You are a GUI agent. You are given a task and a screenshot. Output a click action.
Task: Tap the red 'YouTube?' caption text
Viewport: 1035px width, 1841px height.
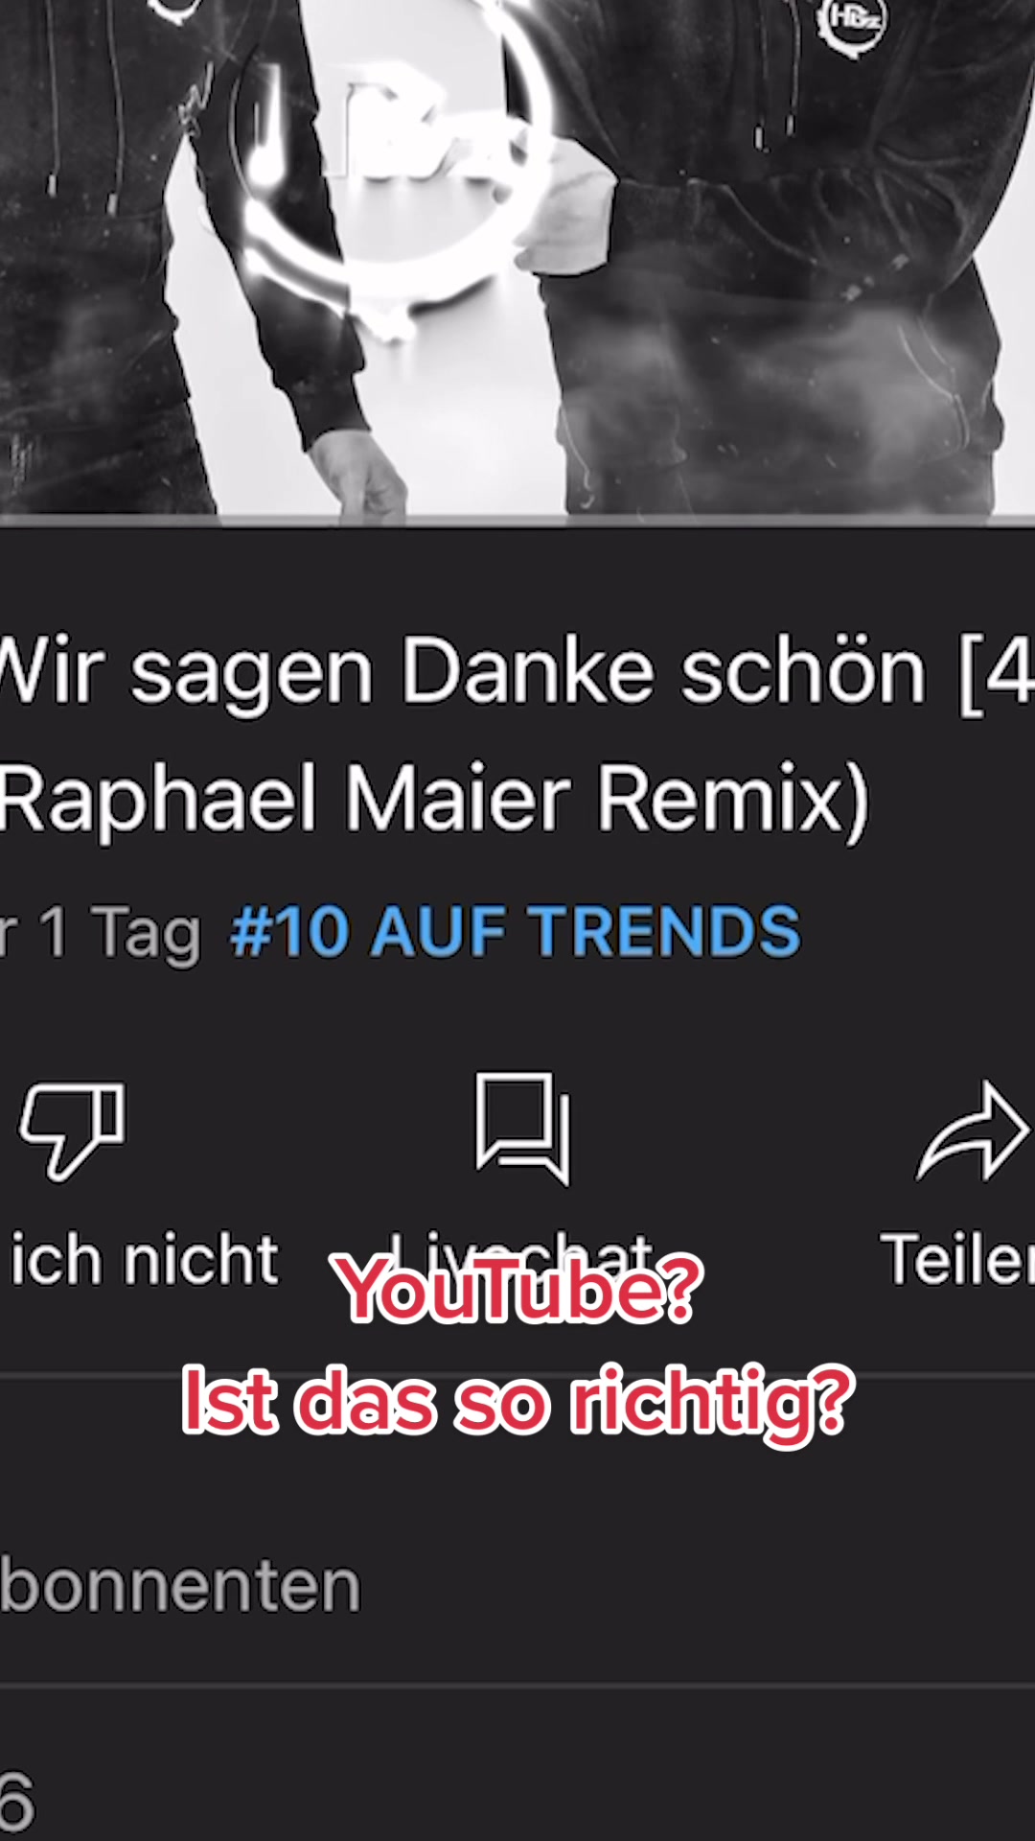coord(517,1291)
